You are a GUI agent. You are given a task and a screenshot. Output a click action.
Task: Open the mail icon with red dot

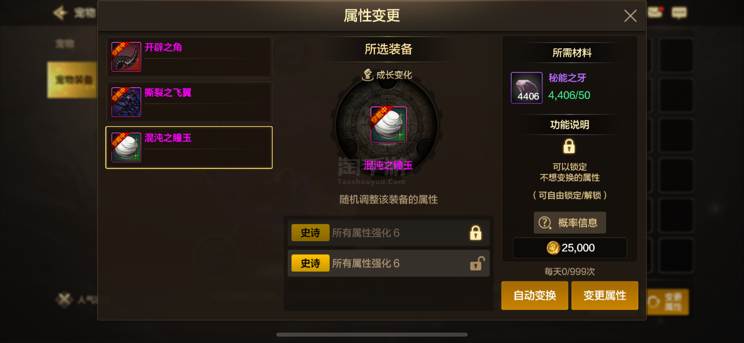pos(655,12)
